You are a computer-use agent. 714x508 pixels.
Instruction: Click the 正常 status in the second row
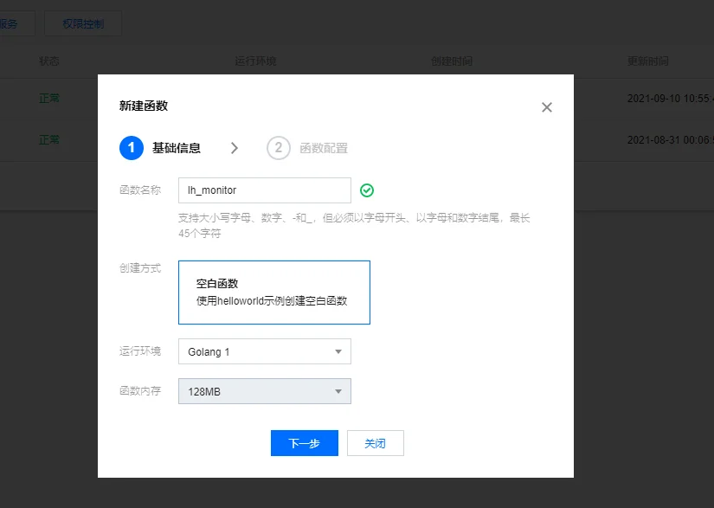pyautogui.click(x=49, y=139)
